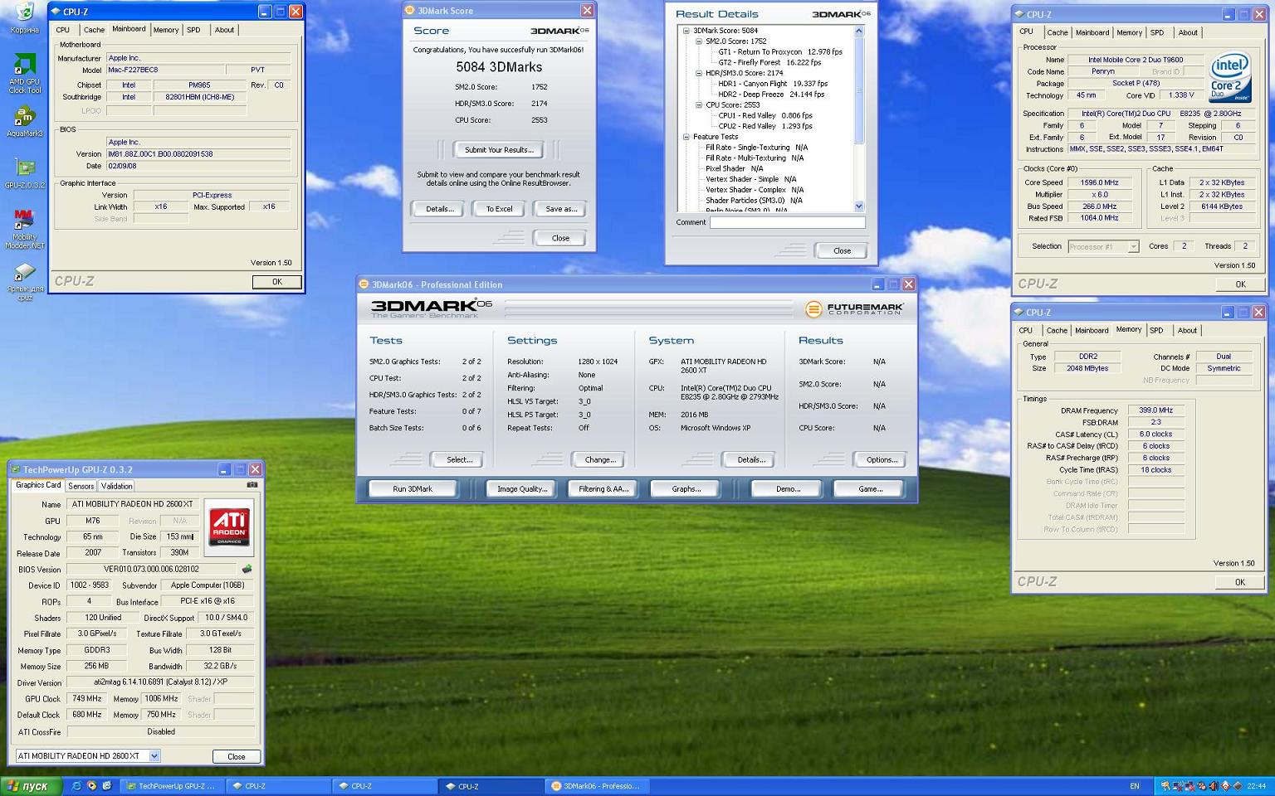Click the Intel Core 2 Duo logo in CPU-Z
The image size is (1275, 796).
1229,77
